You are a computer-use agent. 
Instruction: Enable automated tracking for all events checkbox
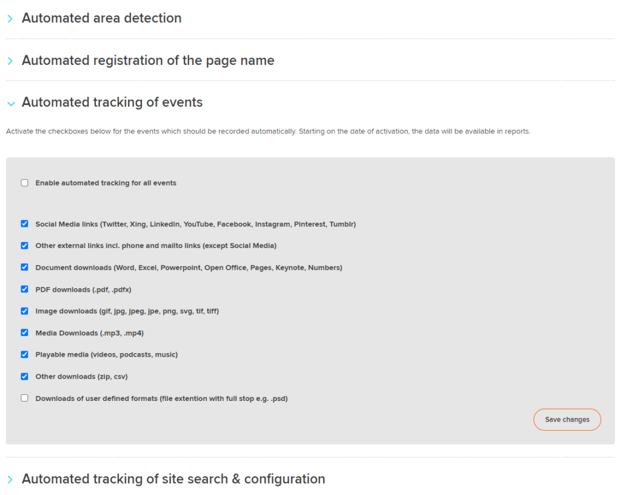point(24,183)
